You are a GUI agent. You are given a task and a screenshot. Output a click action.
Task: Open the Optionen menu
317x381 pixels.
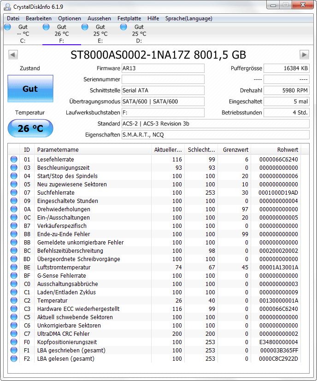click(x=70, y=18)
